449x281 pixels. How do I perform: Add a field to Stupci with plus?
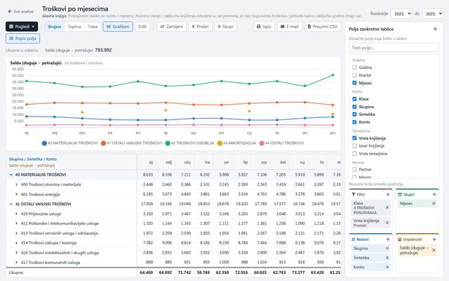click(x=434, y=195)
